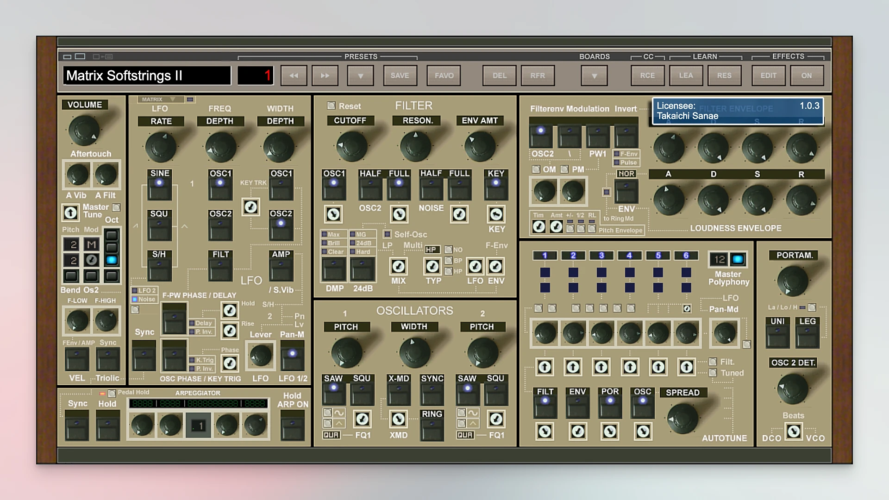
Task: Save the current preset with SAVE
Action: [400, 75]
